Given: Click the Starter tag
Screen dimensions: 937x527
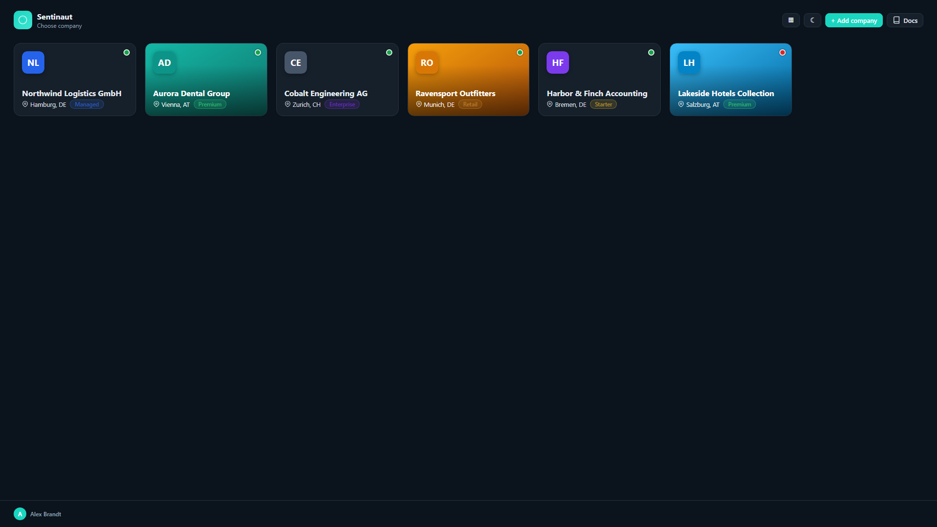Looking at the screenshot, I should coord(603,104).
